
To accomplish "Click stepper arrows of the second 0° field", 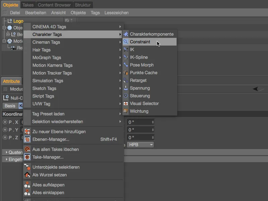I will 153,130.
